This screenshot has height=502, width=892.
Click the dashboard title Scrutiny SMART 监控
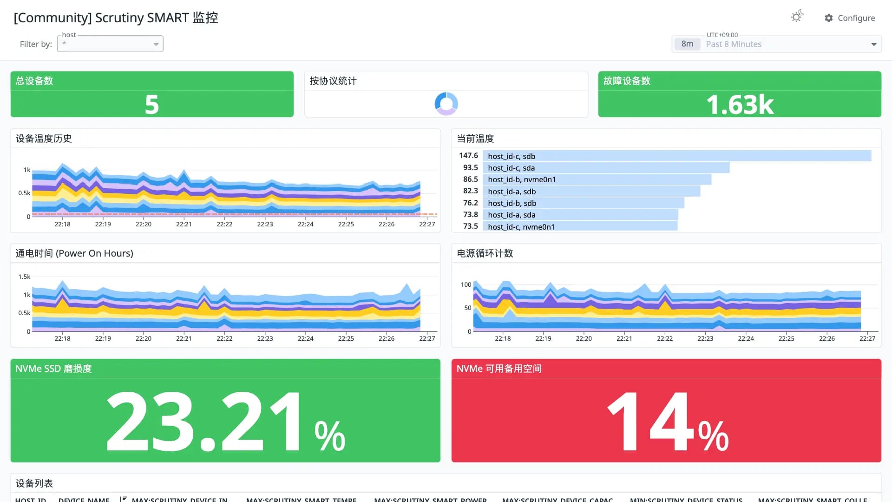(x=116, y=18)
